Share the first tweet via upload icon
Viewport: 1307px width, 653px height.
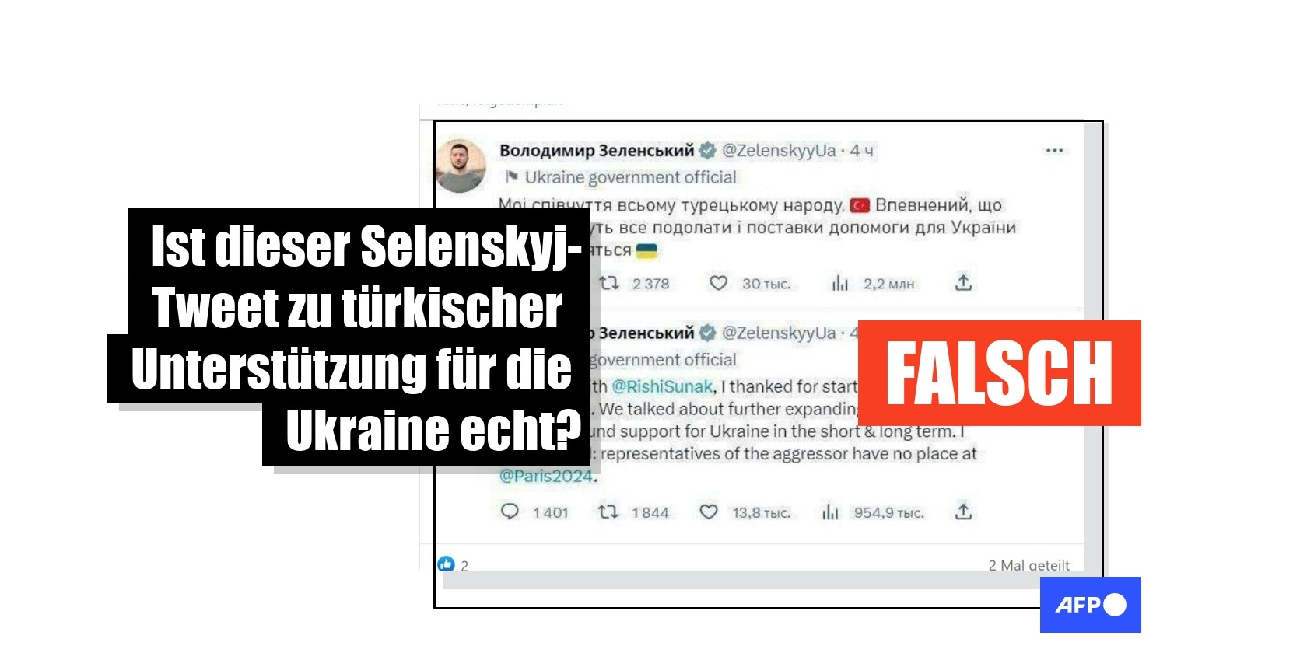(x=963, y=282)
